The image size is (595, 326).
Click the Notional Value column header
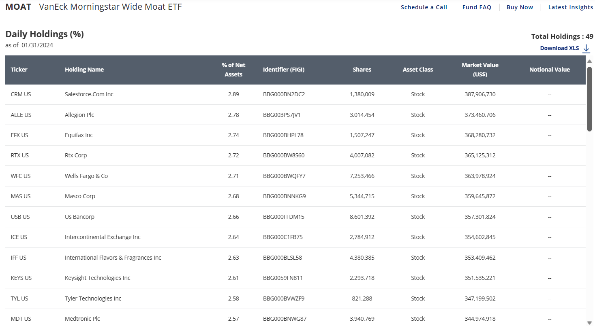pyautogui.click(x=550, y=70)
